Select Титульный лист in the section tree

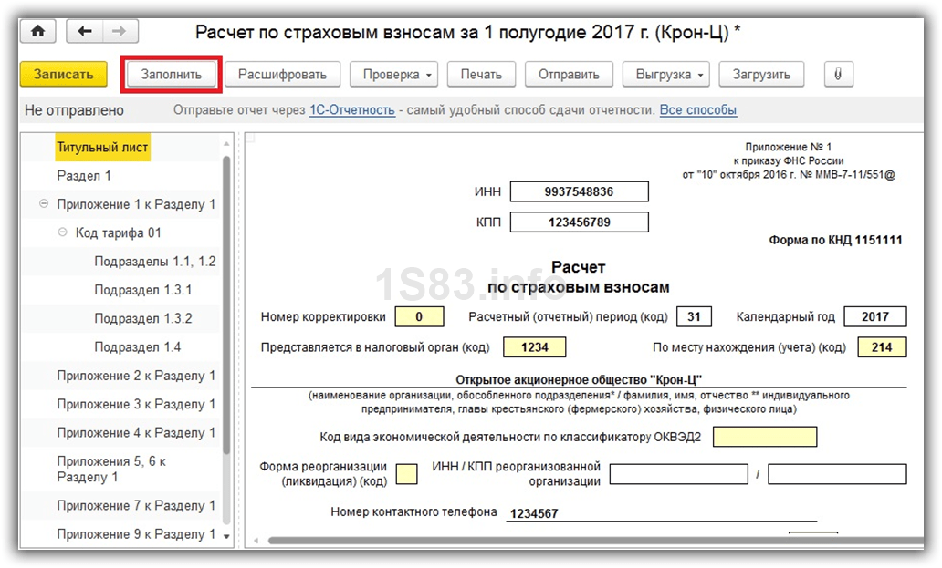(x=102, y=148)
